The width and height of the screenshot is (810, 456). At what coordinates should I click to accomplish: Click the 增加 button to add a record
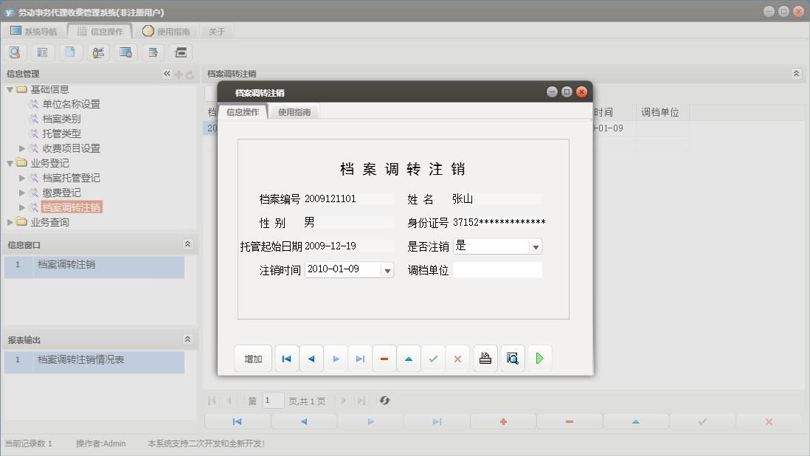click(253, 358)
